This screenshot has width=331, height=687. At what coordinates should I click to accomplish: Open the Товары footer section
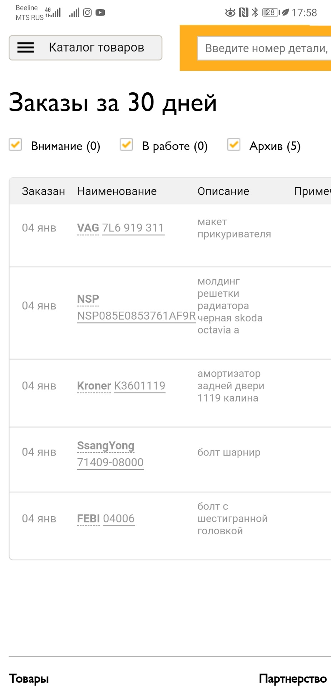[x=29, y=678]
